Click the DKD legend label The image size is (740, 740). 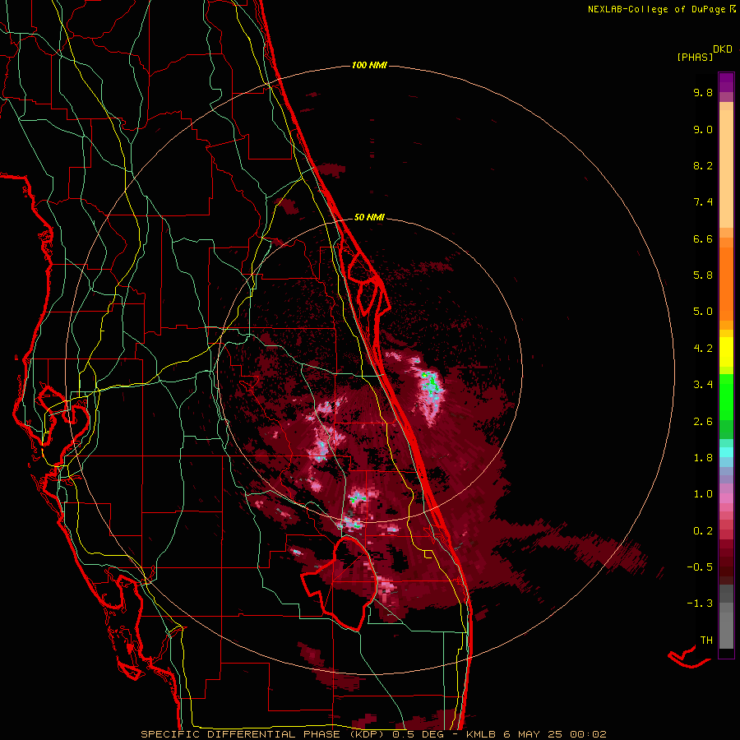(723, 49)
